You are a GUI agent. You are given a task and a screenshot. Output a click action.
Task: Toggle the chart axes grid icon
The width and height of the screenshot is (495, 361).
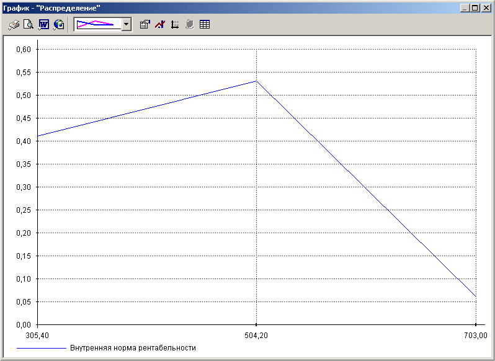[x=174, y=24]
